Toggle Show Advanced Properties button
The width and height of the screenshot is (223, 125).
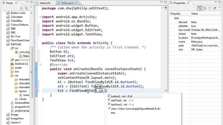(205, 8)
